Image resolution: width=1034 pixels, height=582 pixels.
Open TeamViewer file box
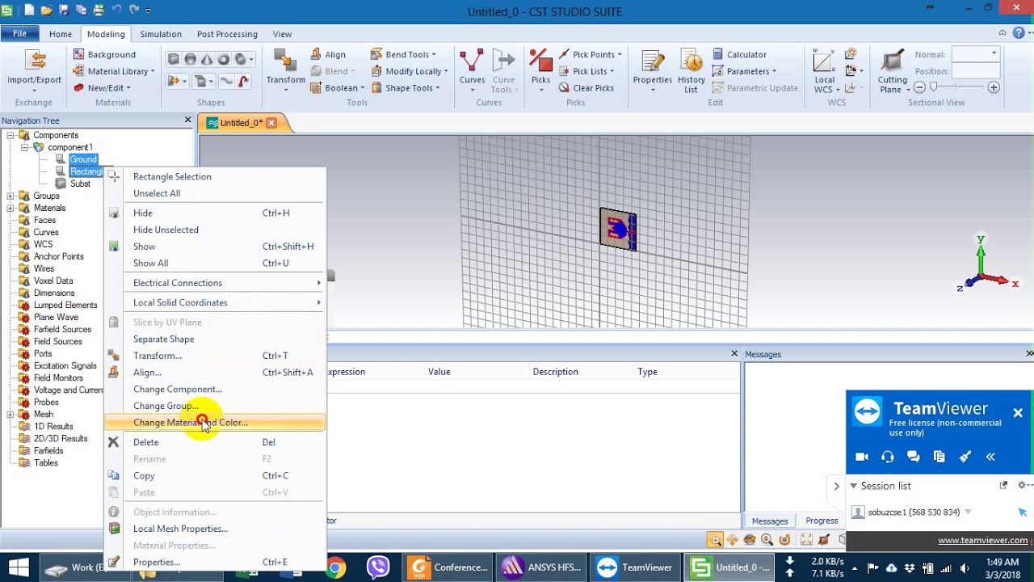[939, 457]
